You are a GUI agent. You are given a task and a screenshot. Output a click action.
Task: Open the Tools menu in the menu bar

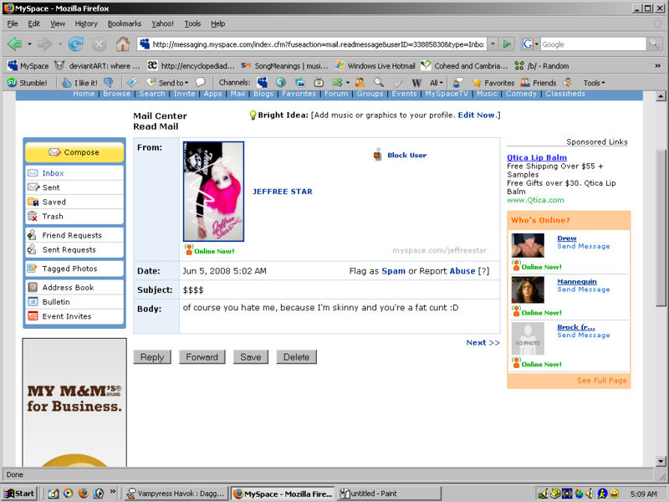coord(192,23)
